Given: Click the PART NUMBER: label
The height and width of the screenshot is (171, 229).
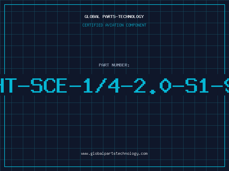Looking at the screenshot, I should (114, 65).
